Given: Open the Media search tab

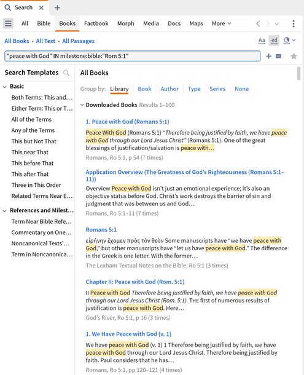Looking at the screenshot, I should (x=151, y=23).
